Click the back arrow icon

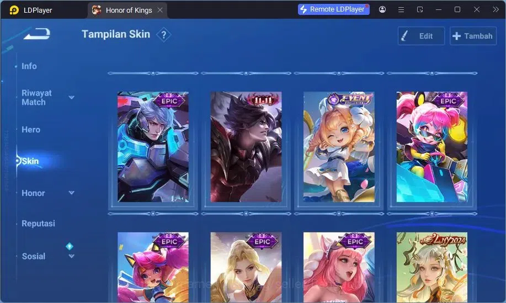pos(37,34)
